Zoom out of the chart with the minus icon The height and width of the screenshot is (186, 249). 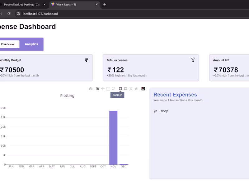tap(126, 88)
